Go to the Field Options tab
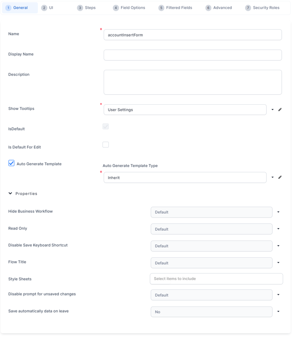 (x=129, y=8)
